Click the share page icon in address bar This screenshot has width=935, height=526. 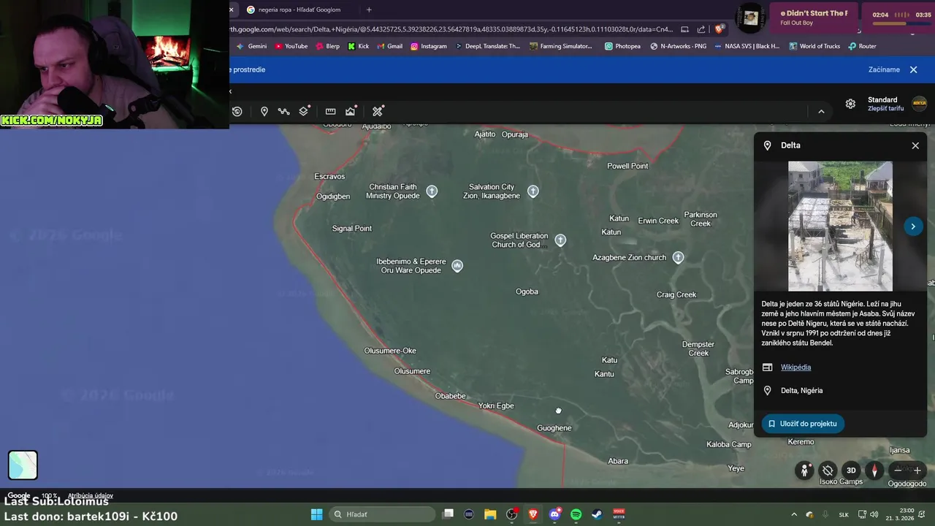(x=701, y=29)
